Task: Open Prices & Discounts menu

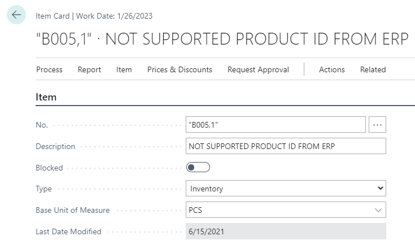Action: click(x=180, y=69)
